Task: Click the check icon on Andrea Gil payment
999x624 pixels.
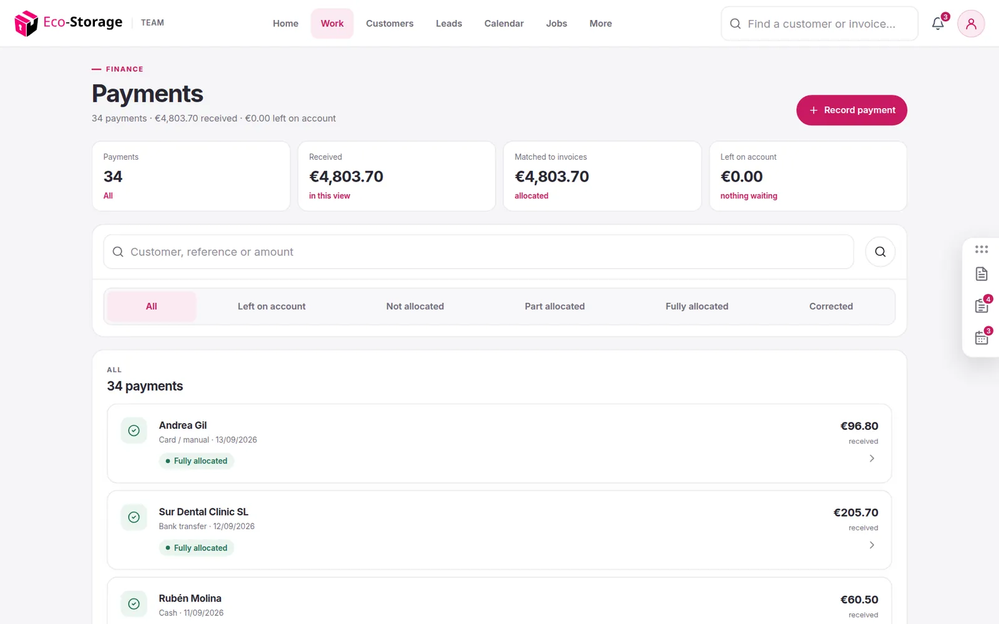Action: coord(134,431)
